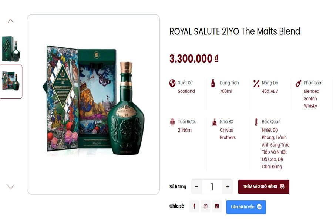Select the second open-box thumbnail image
333x222 pixels.
11,81
